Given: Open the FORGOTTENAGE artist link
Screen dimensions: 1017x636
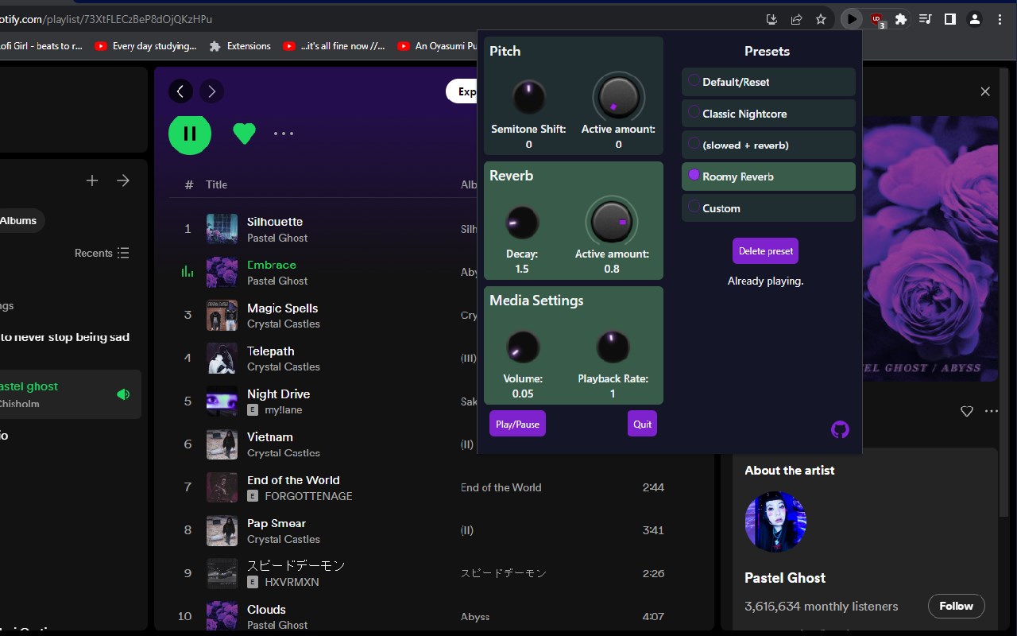Looking at the screenshot, I should point(308,496).
